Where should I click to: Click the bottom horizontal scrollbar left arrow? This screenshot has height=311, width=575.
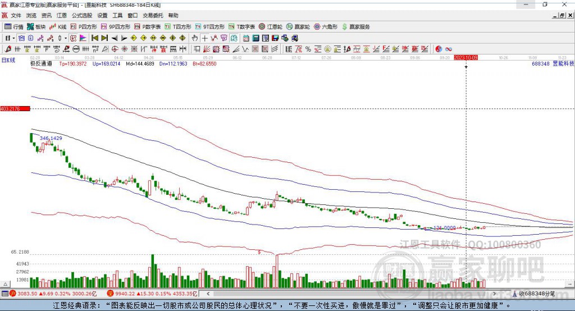pos(208,294)
